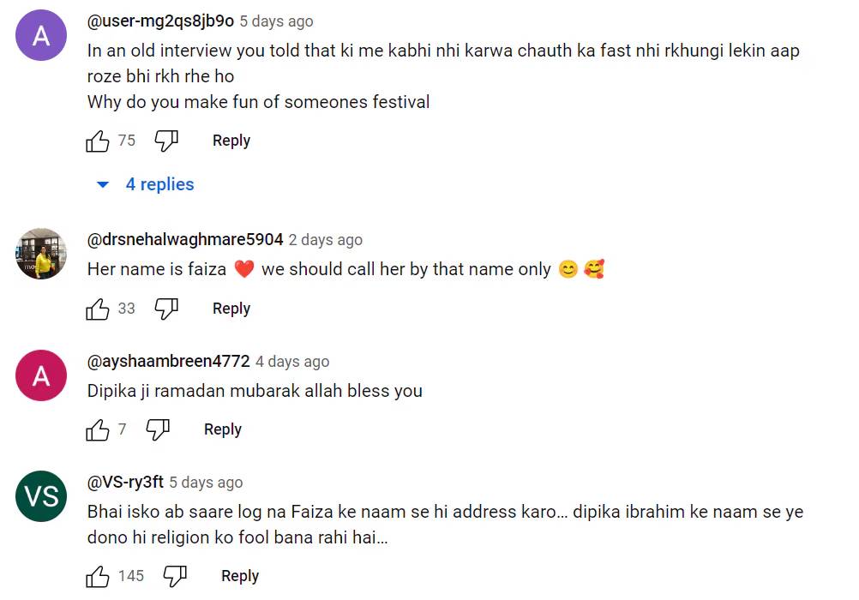Reply to @VS-ry3ft's comment
Viewport: 859px width, 600px height.
(x=239, y=576)
